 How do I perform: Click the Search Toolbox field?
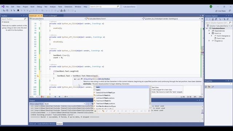coord(13,19)
